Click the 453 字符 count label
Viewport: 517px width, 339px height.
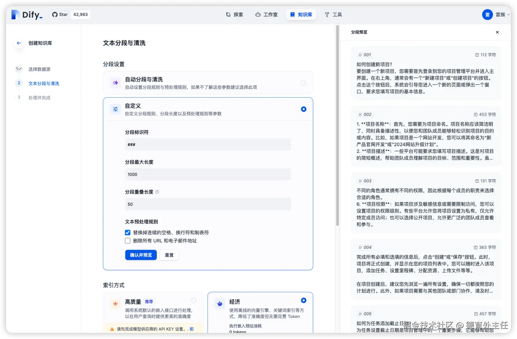[x=485, y=115]
